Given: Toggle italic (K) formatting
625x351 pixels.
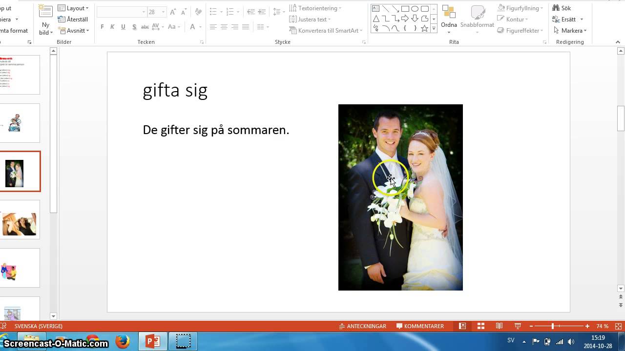Looking at the screenshot, I should click(x=112, y=27).
